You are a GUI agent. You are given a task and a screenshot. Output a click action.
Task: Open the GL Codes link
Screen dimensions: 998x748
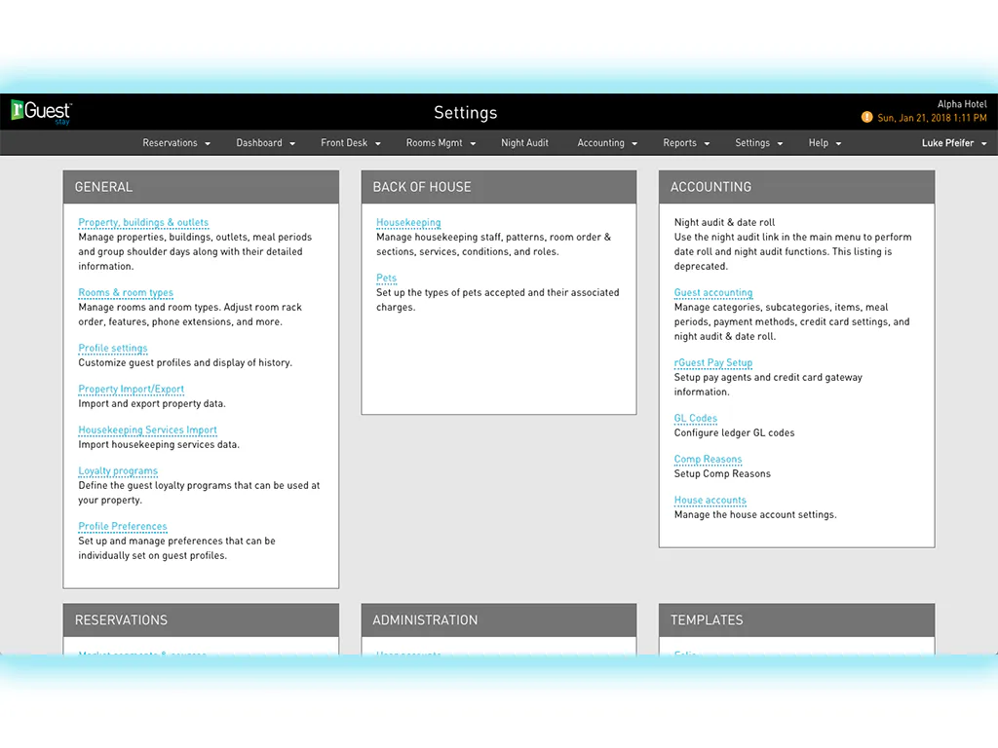pyautogui.click(x=696, y=419)
